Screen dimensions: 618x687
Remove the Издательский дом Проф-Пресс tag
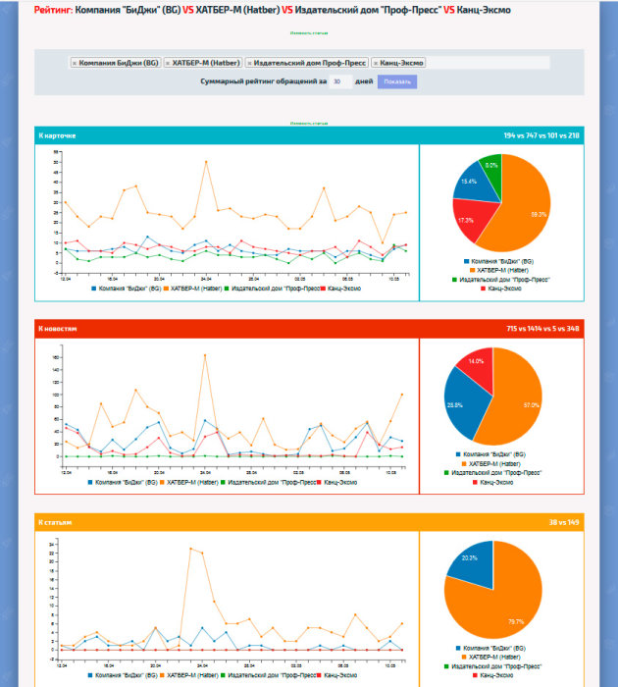click(x=250, y=63)
